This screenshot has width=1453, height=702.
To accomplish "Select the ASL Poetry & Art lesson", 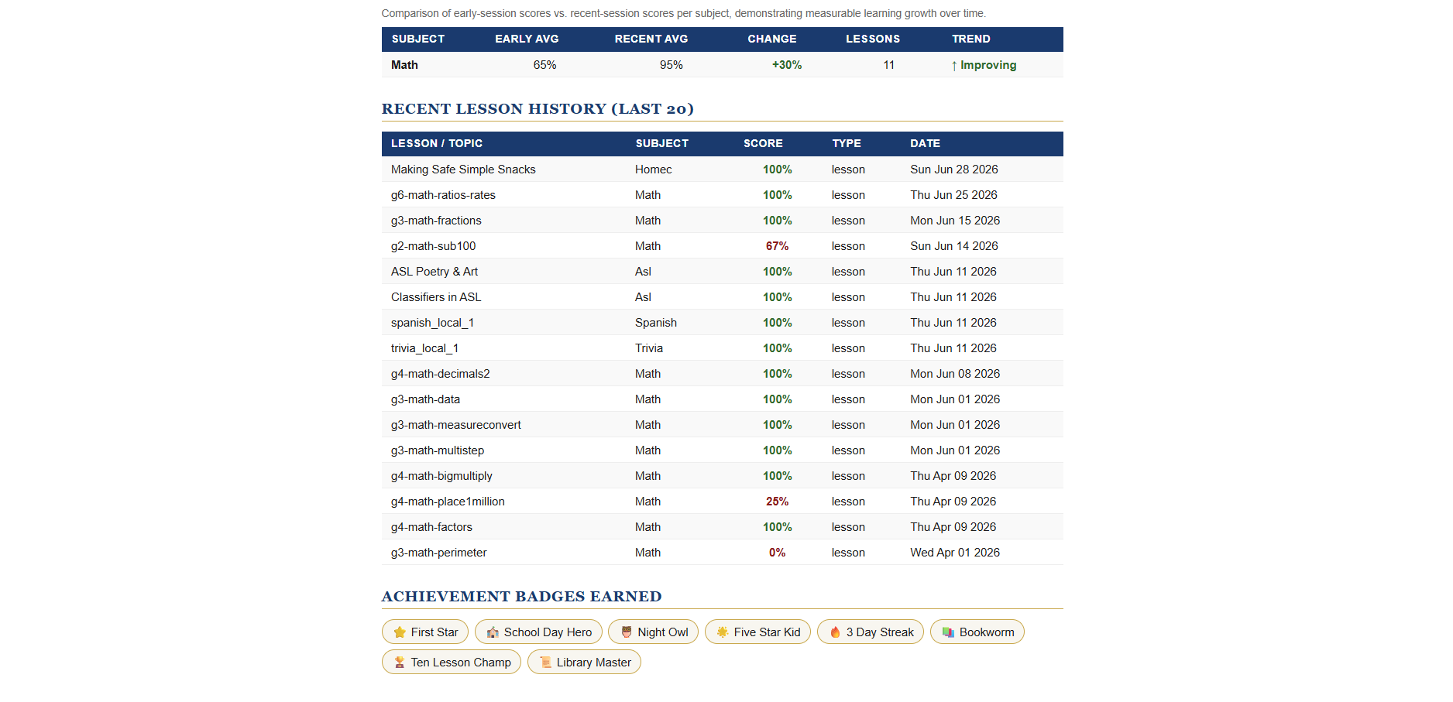I will 435,272.
